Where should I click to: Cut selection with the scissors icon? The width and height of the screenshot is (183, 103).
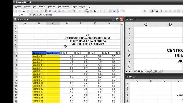coord(55,11)
